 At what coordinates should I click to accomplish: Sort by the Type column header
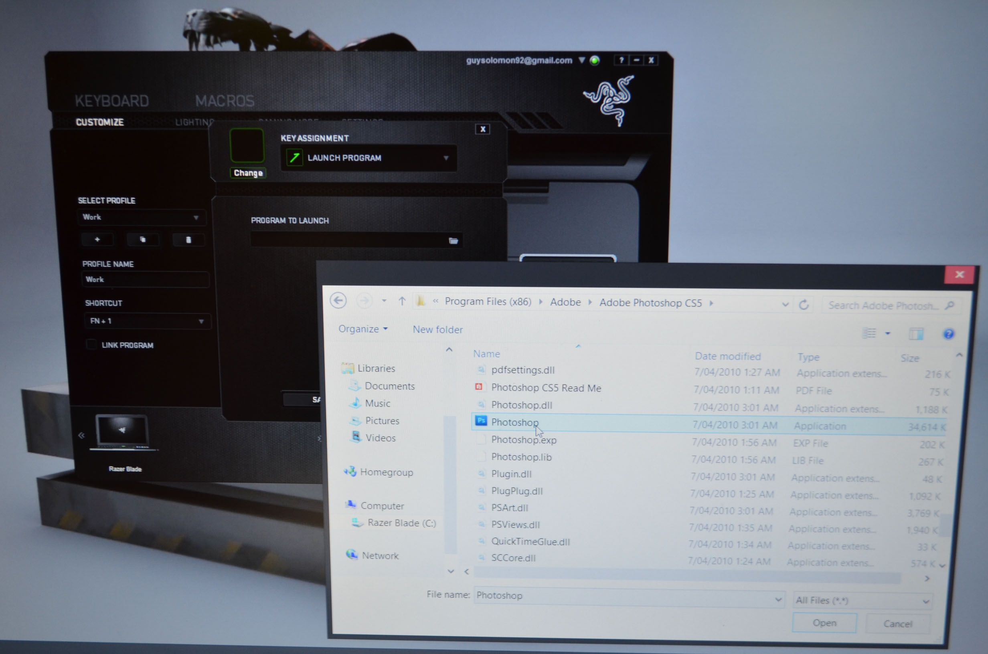(x=809, y=357)
